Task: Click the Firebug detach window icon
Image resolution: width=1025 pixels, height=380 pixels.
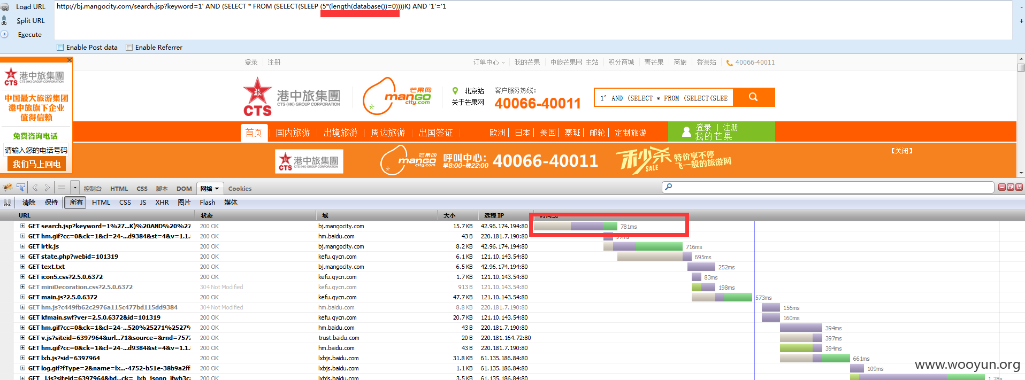Action: pos(1011,187)
